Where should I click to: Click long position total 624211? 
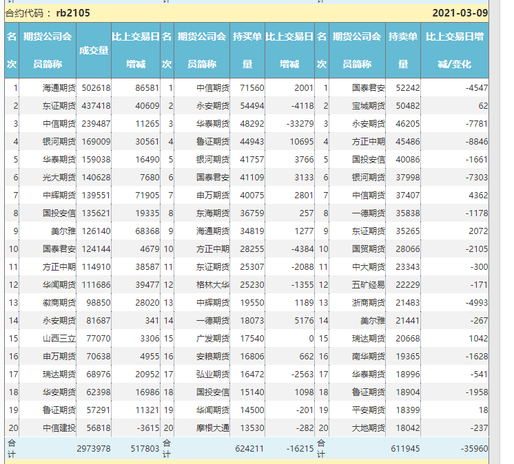coord(249,449)
